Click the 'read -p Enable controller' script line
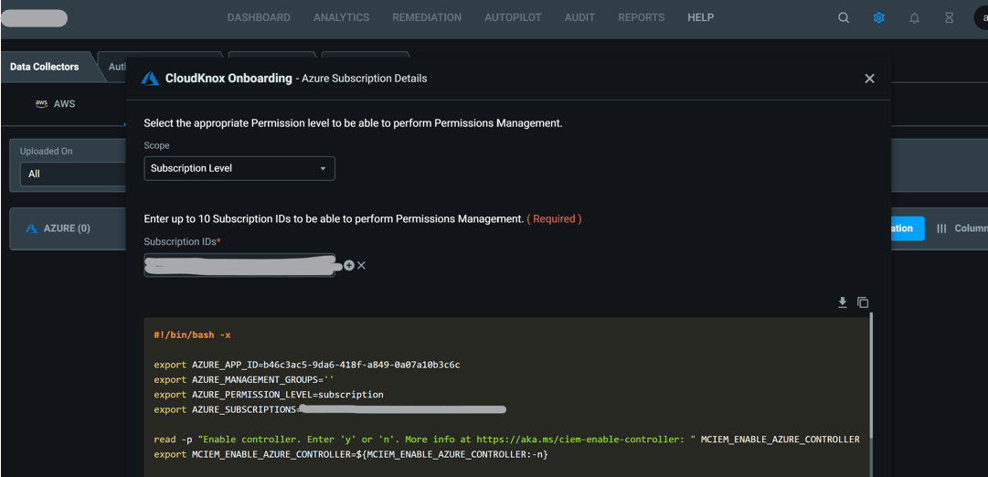The width and height of the screenshot is (988, 477). (506, 440)
